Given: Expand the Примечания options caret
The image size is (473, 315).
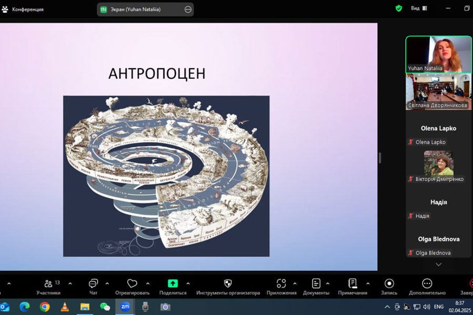Looking at the screenshot, I should click(368, 283).
